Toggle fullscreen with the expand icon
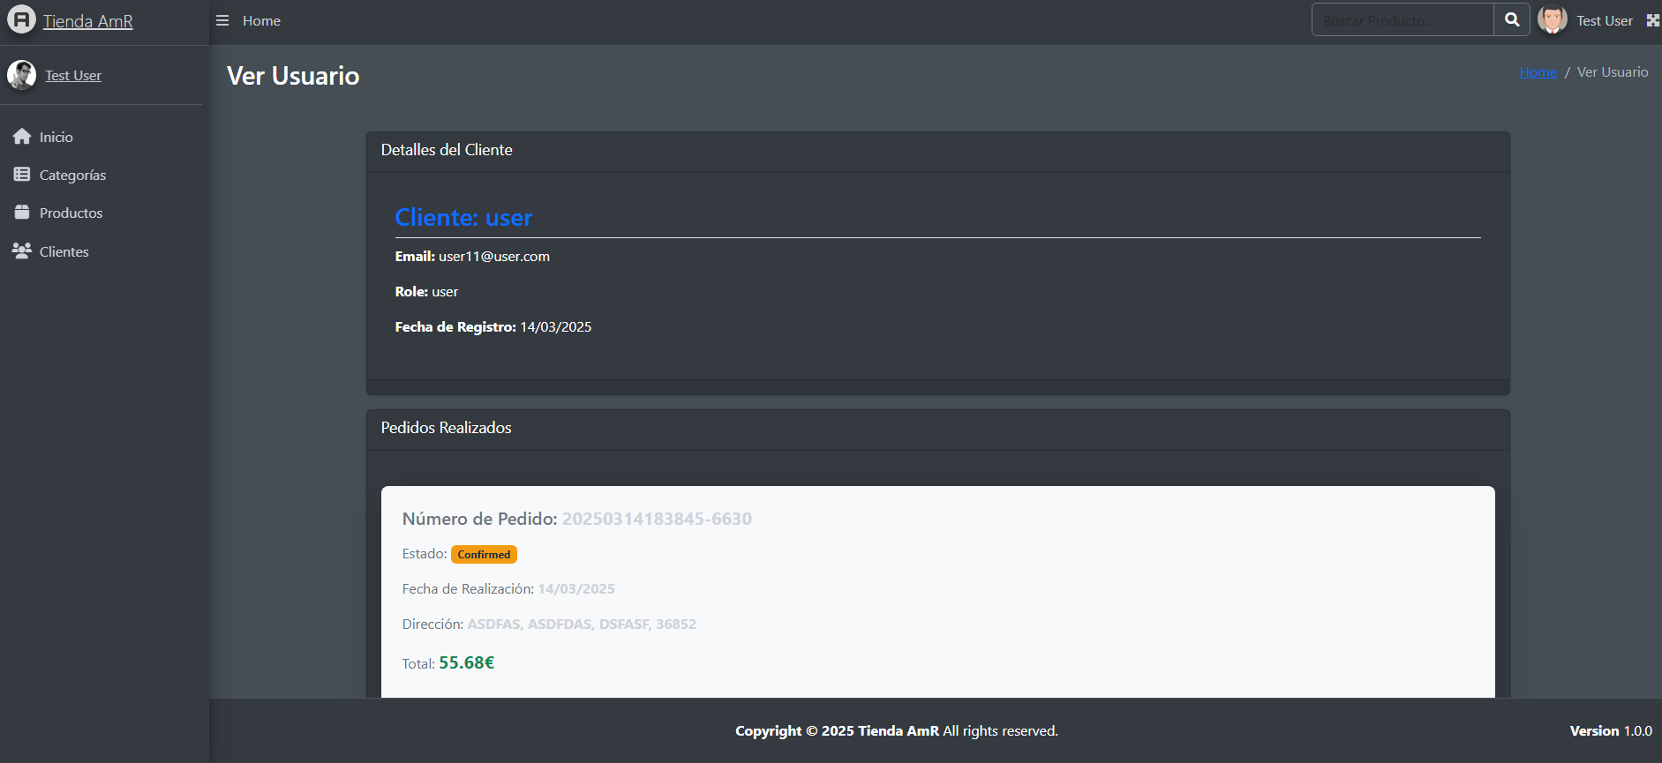The height and width of the screenshot is (763, 1662). [1653, 20]
